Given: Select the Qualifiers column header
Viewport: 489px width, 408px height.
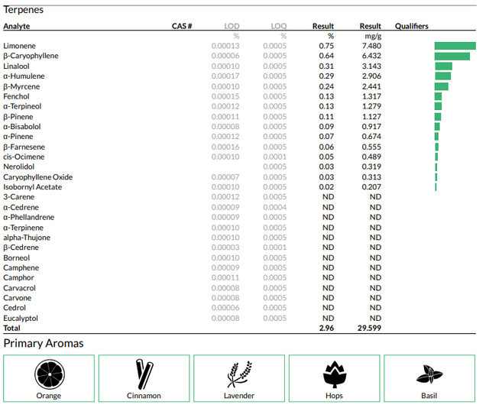Looking at the screenshot, I should pos(412,26).
